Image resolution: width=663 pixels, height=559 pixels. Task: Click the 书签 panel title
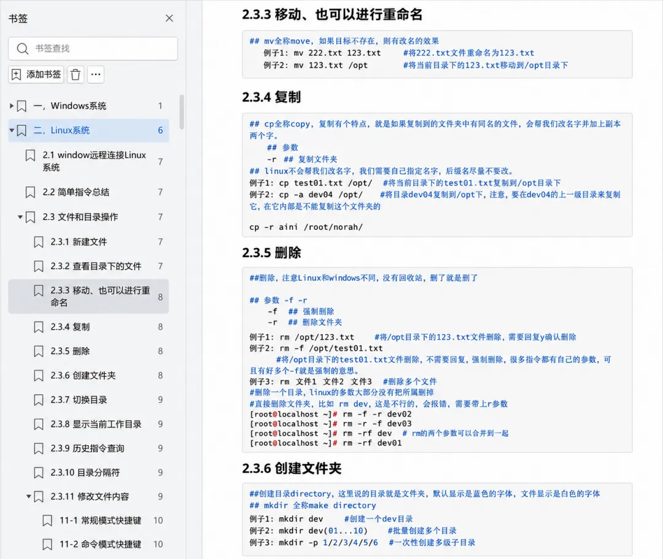coord(18,18)
